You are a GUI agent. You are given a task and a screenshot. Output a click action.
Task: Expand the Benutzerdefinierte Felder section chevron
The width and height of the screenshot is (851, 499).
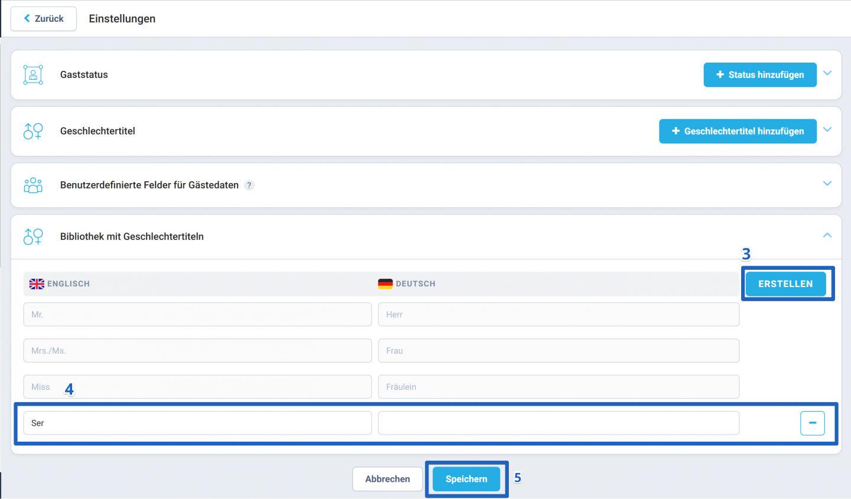(x=827, y=184)
